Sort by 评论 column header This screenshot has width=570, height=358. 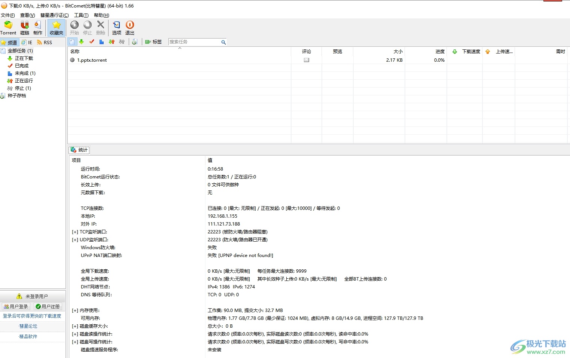[307, 51]
